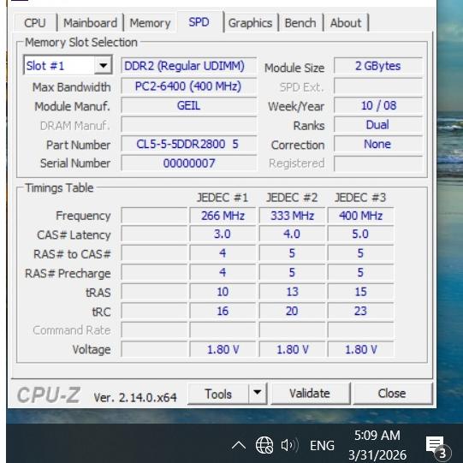This screenshot has height=463, width=463.
Task: Open the Bench tab
Action: (x=300, y=23)
